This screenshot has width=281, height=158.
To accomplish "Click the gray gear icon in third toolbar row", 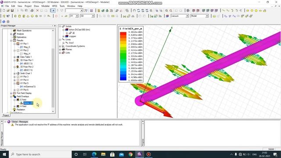I will (8, 22).
